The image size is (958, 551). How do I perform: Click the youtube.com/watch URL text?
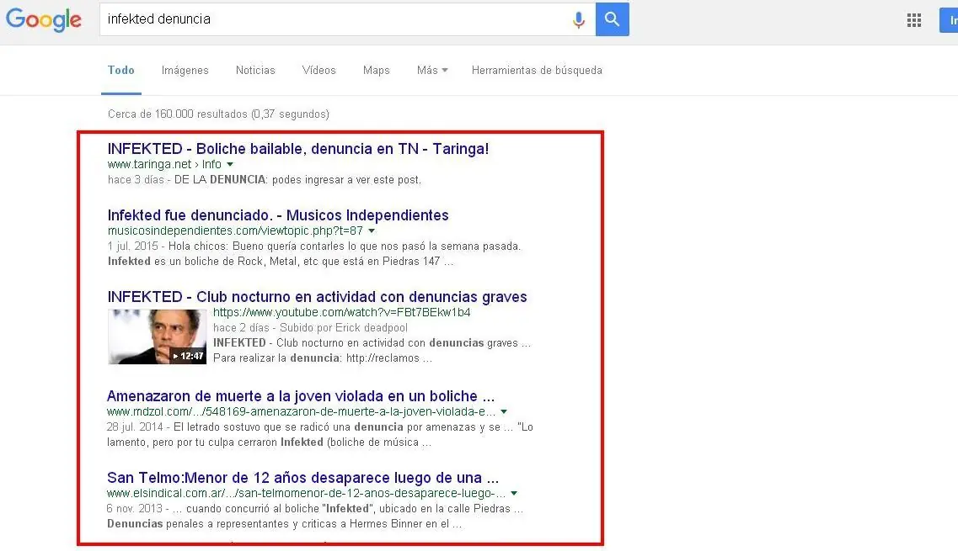(341, 312)
